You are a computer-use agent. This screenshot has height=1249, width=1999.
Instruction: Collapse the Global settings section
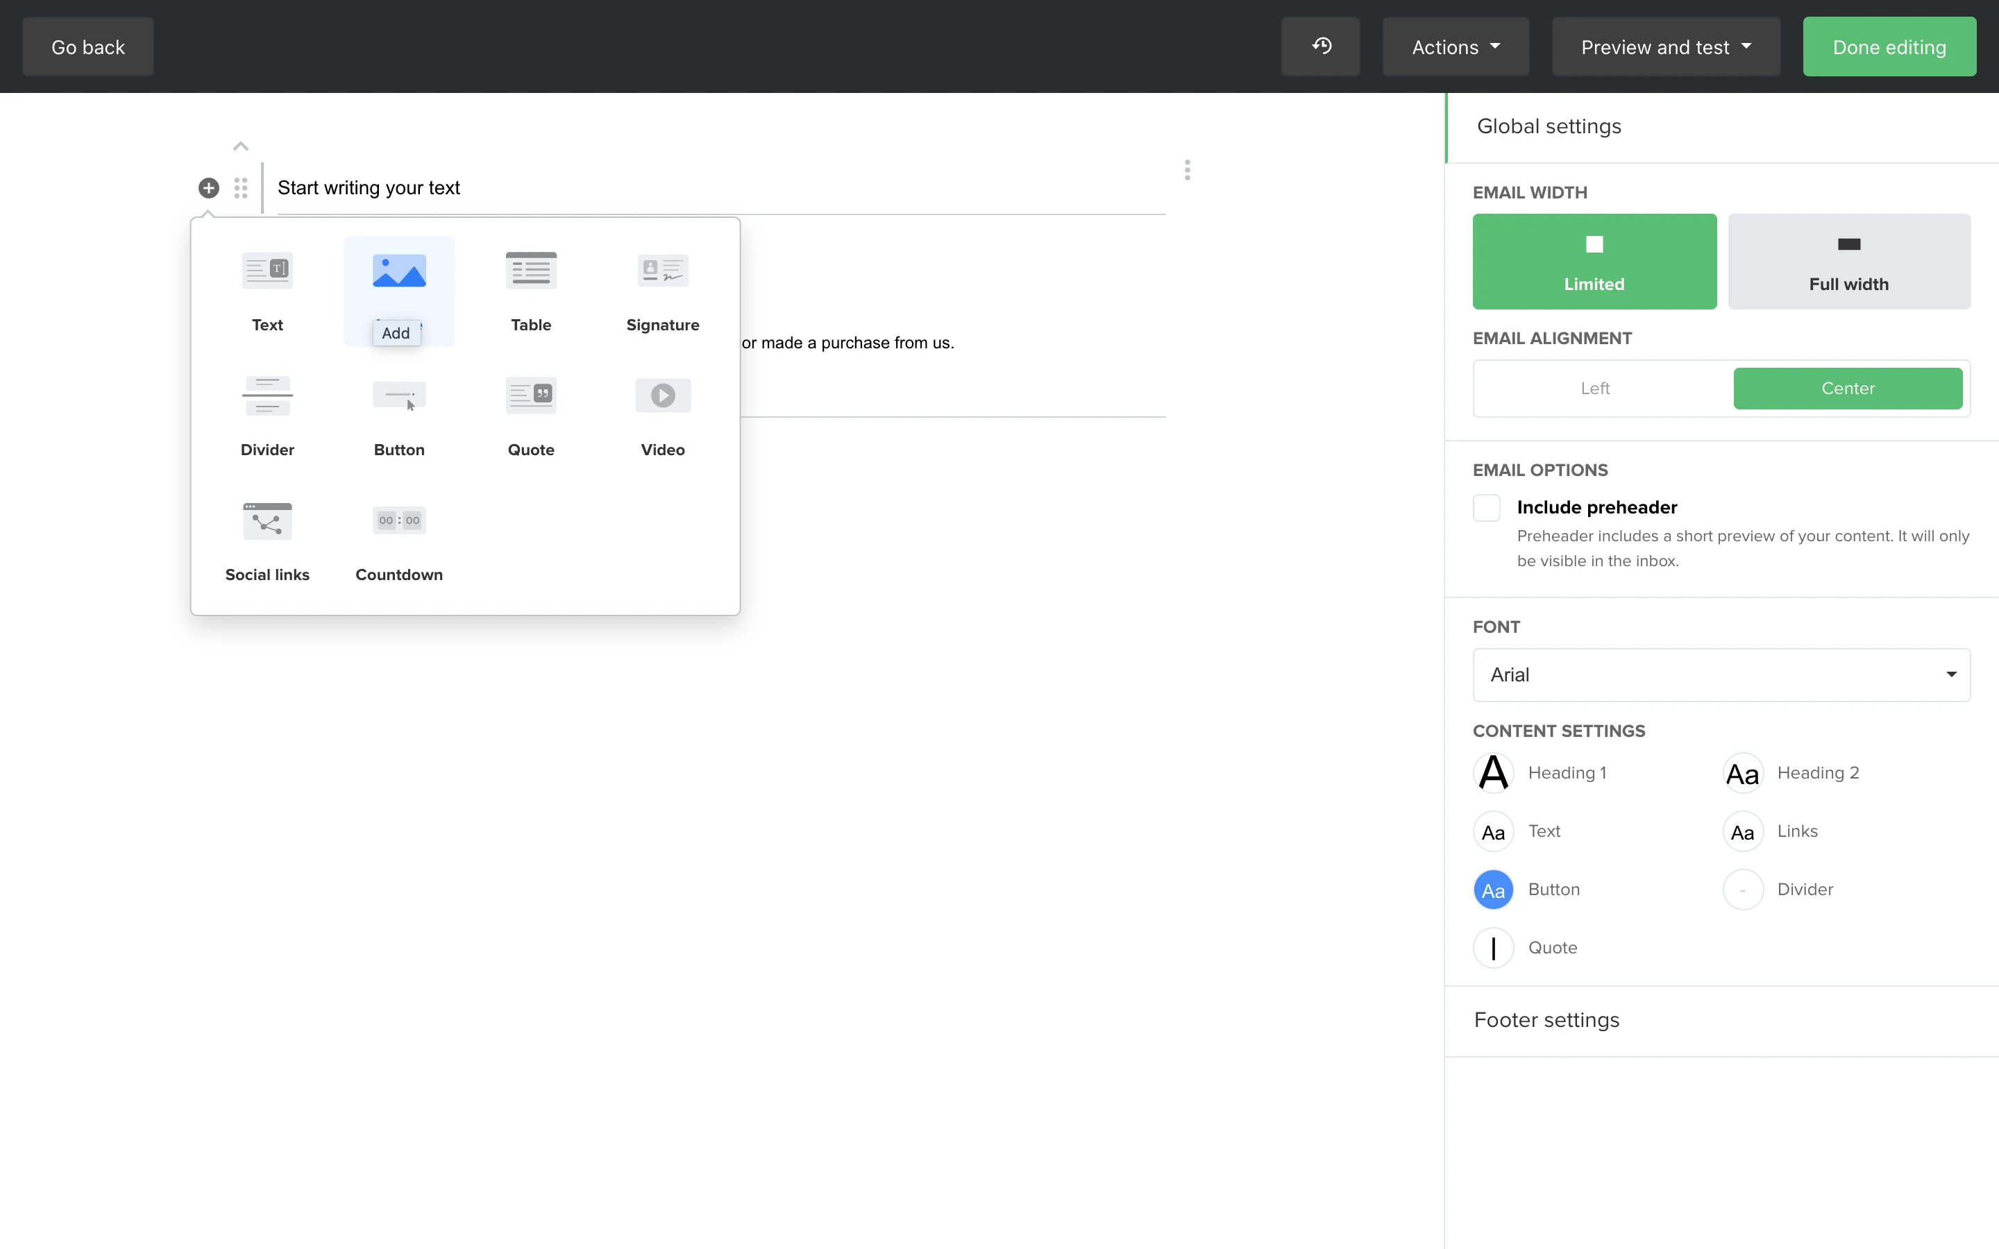[x=1549, y=126]
